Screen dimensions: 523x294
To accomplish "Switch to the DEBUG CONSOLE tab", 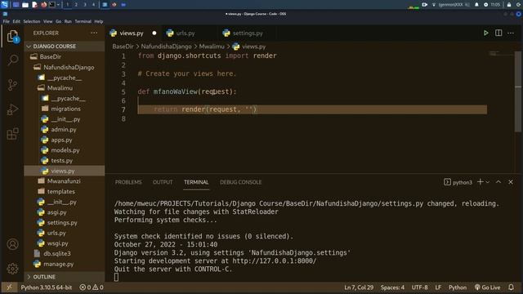I will tap(241, 182).
